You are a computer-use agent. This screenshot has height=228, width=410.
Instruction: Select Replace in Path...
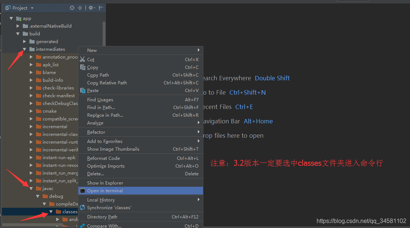coord(141,115)
